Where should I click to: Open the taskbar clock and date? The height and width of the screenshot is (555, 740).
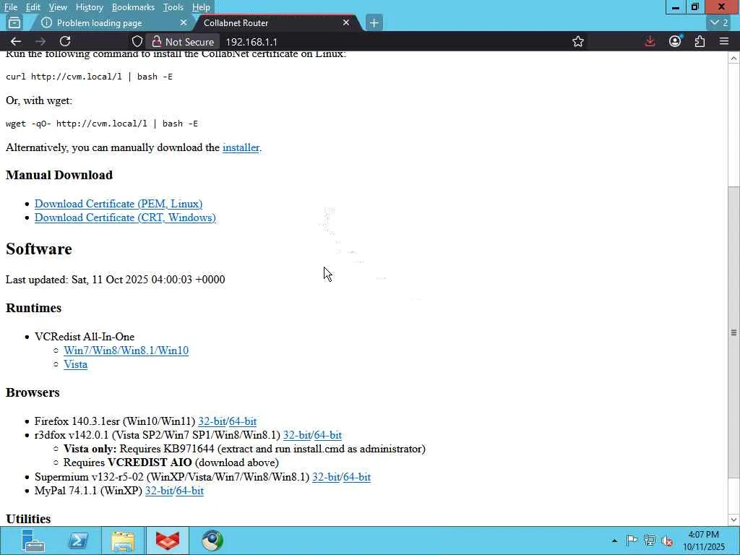(x=703, y=541)
